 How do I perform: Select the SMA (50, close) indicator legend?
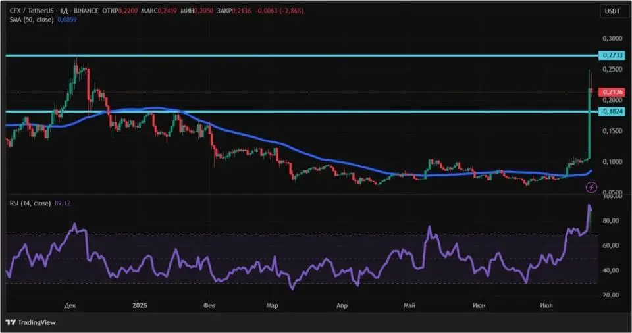[30, 21]
